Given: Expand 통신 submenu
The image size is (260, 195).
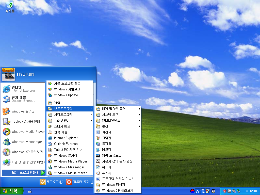Looking at the screenshot, I should [x=118, y=126].
